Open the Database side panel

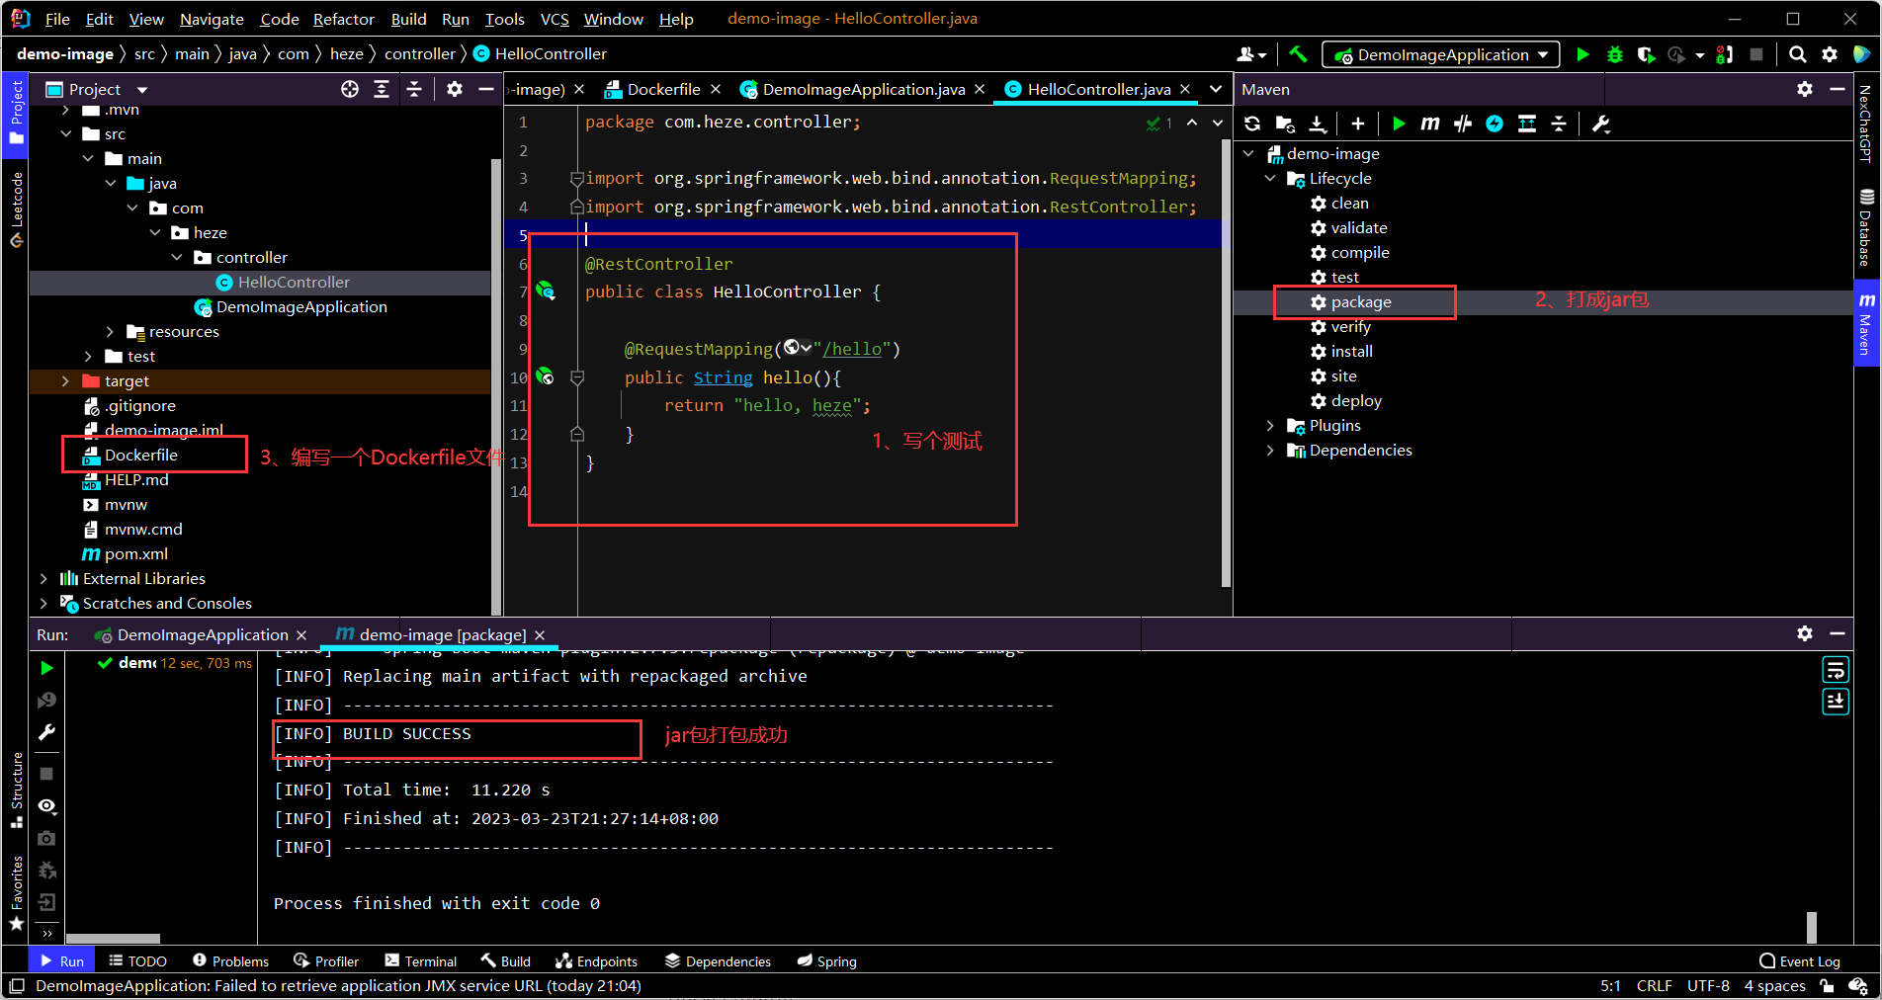pyautogui.click(x=1866, y=227)
